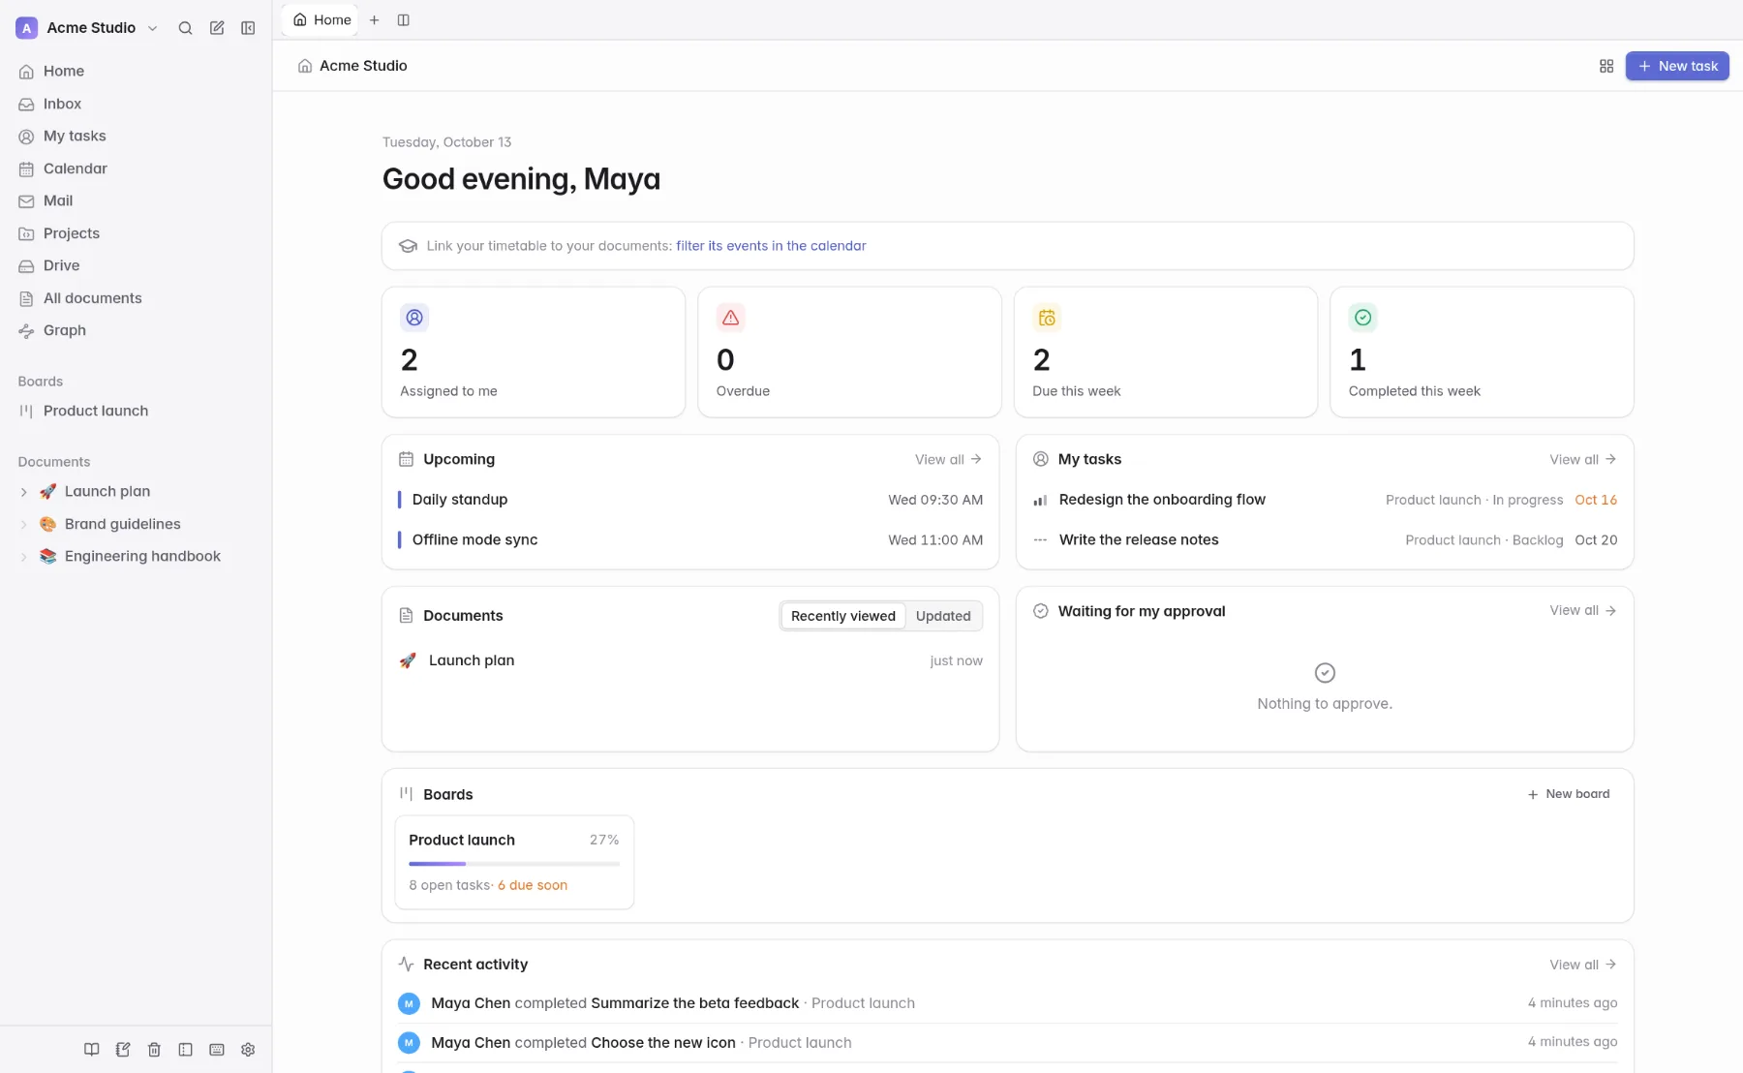Collapse the sidebar using the panel icon
This screenshot has width=1743, height=1073.
[248, 28]
